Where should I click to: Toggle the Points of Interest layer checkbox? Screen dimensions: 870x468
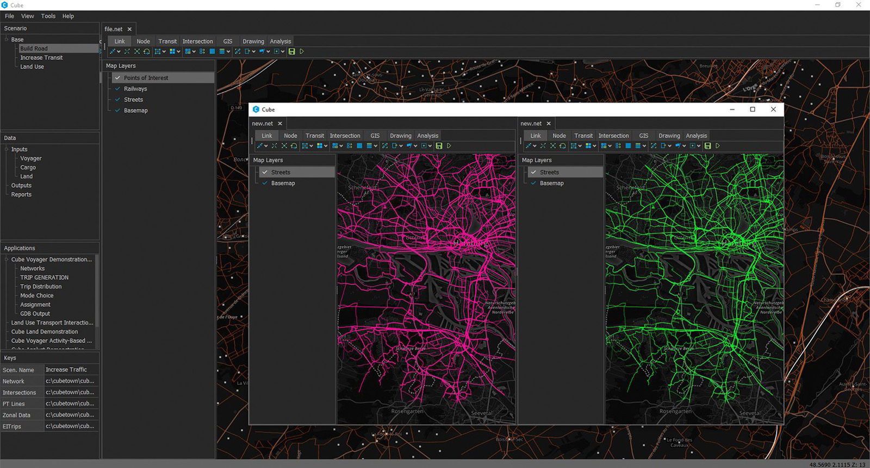117,78
